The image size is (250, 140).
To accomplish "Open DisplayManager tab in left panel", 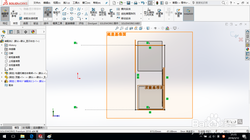I will (33, 32).
